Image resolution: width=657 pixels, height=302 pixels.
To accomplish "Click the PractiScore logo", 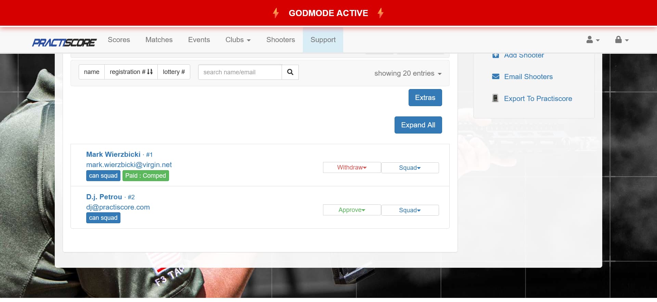I will 64,42.
